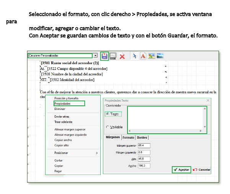Select the Texto radio button

[108, 114]
